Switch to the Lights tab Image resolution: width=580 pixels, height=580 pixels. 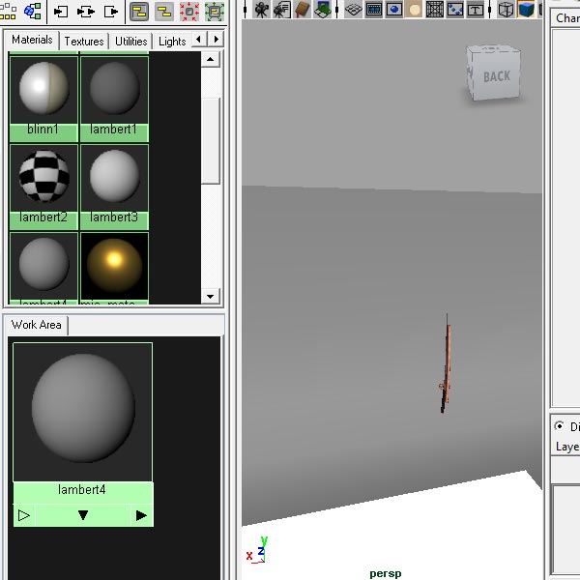coord(172,42)
